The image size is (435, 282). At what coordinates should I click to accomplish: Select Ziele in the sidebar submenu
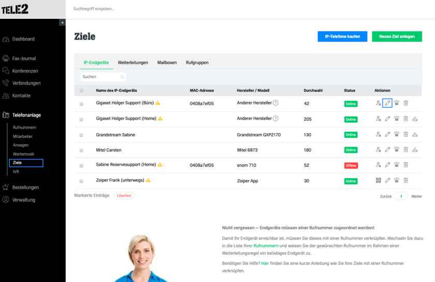tap(26, 163)
